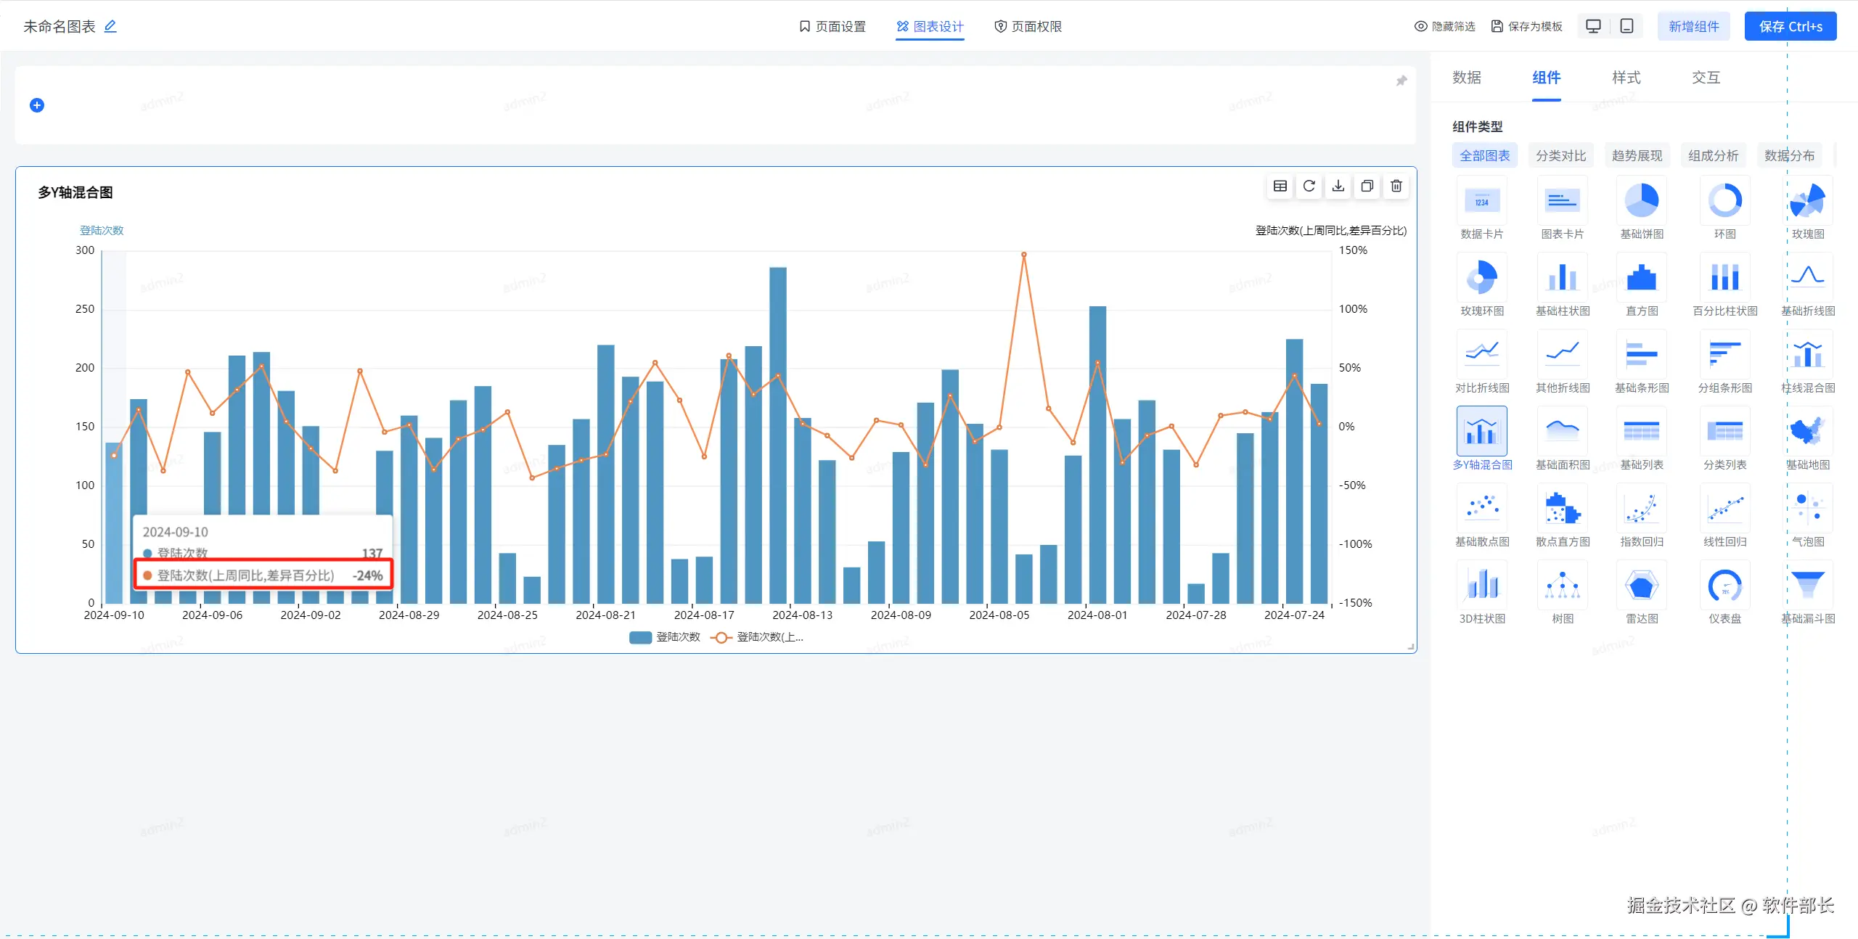Switch to desktop preview mode
The height and width of the screenshot is (939, 1858).
1594,26
